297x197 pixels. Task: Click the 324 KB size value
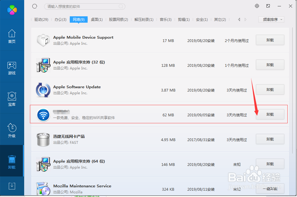point(168,189)
